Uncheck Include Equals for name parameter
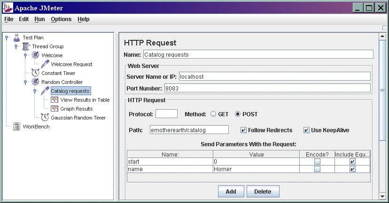The width and height of the screenshot is (389, 203). point(352,169)
